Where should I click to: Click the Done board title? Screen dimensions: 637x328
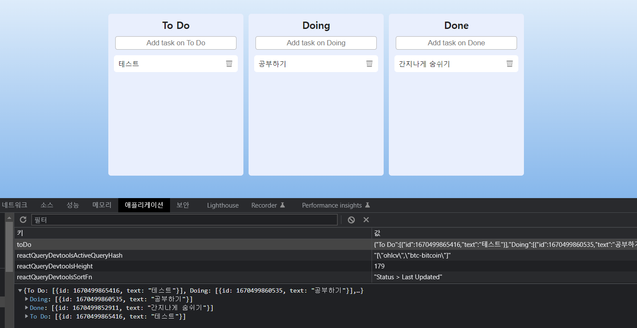coord(456,25)
